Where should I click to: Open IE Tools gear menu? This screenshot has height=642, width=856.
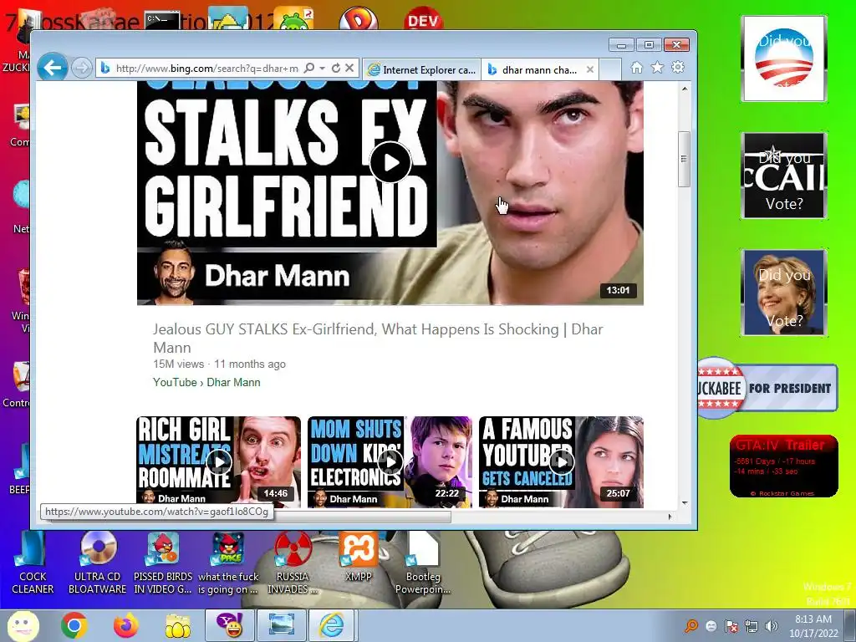[677, 67]
